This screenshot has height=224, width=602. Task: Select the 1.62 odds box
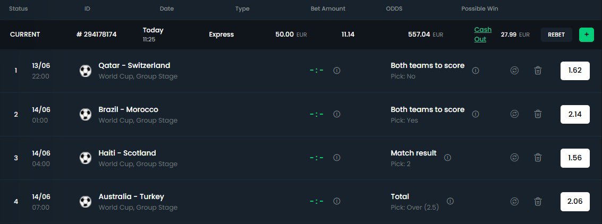point(575,71)
